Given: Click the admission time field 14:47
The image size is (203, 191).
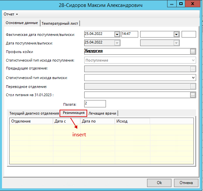Looking at the screenshot, I should [x=129, y=34].
